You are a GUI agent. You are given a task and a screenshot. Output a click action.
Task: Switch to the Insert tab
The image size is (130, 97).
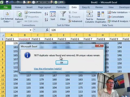(30, 7)
